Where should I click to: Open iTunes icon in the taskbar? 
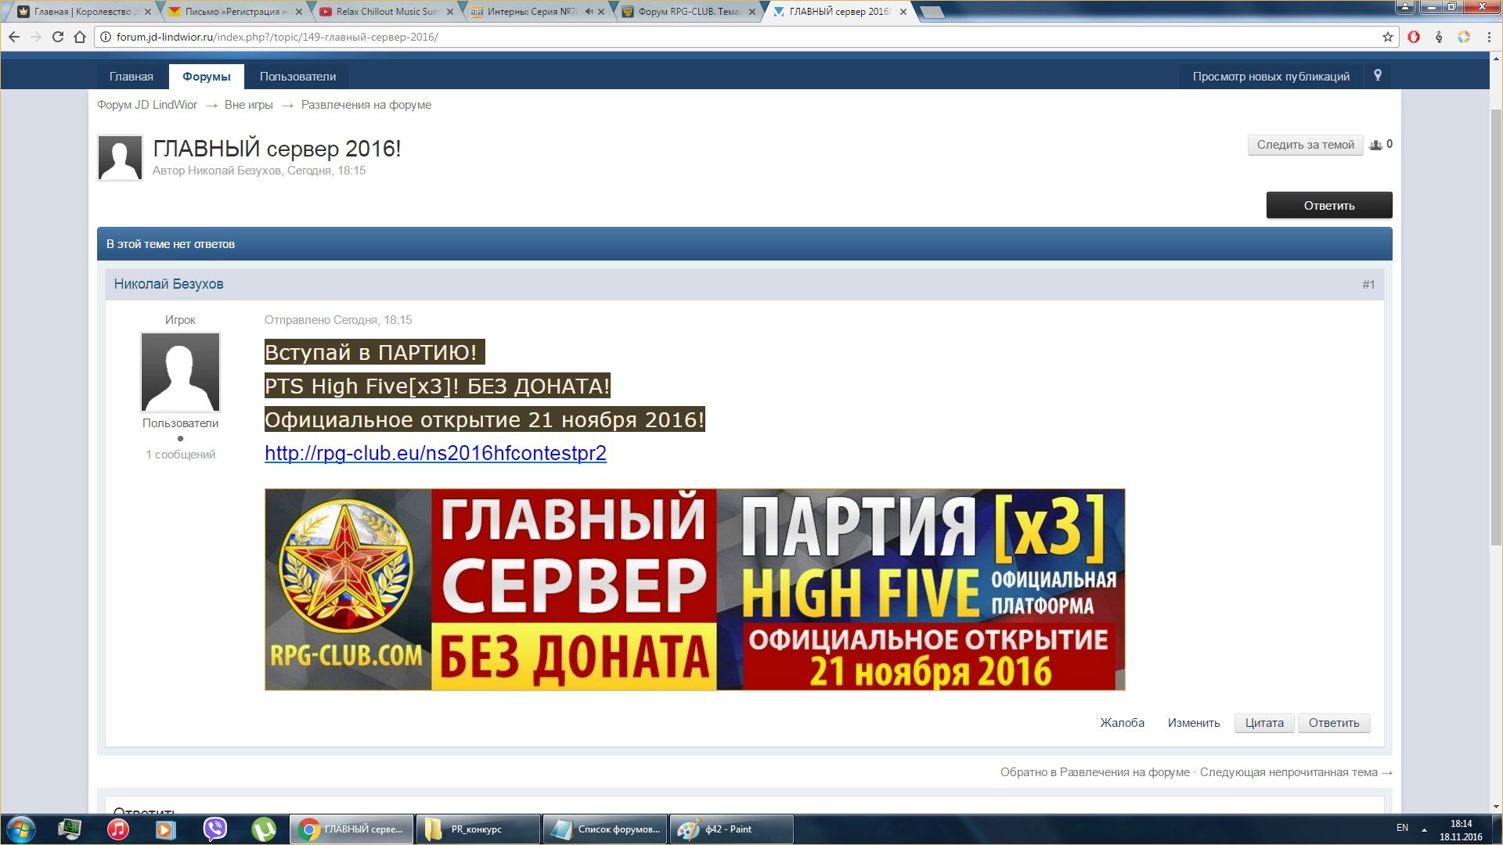tap(118, 829)
